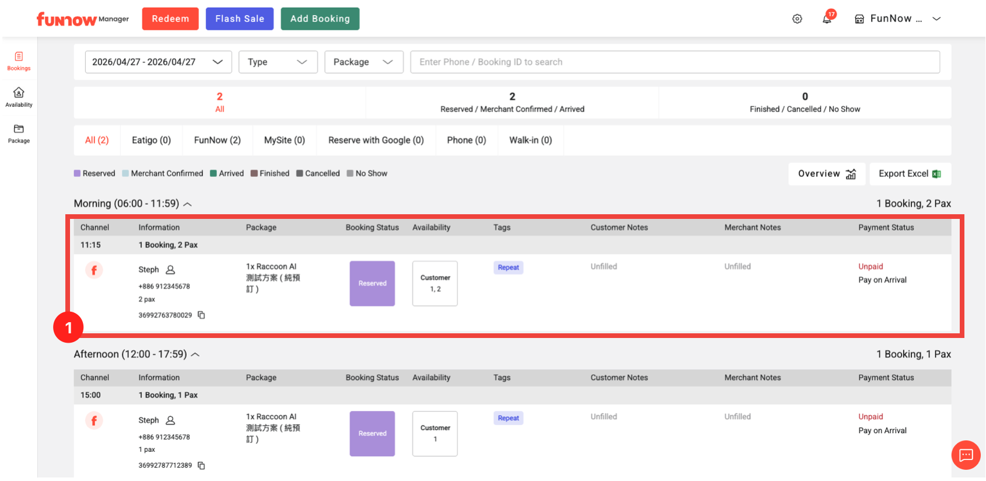Collapse the Afternoon bookings section

tap(195, 355)
